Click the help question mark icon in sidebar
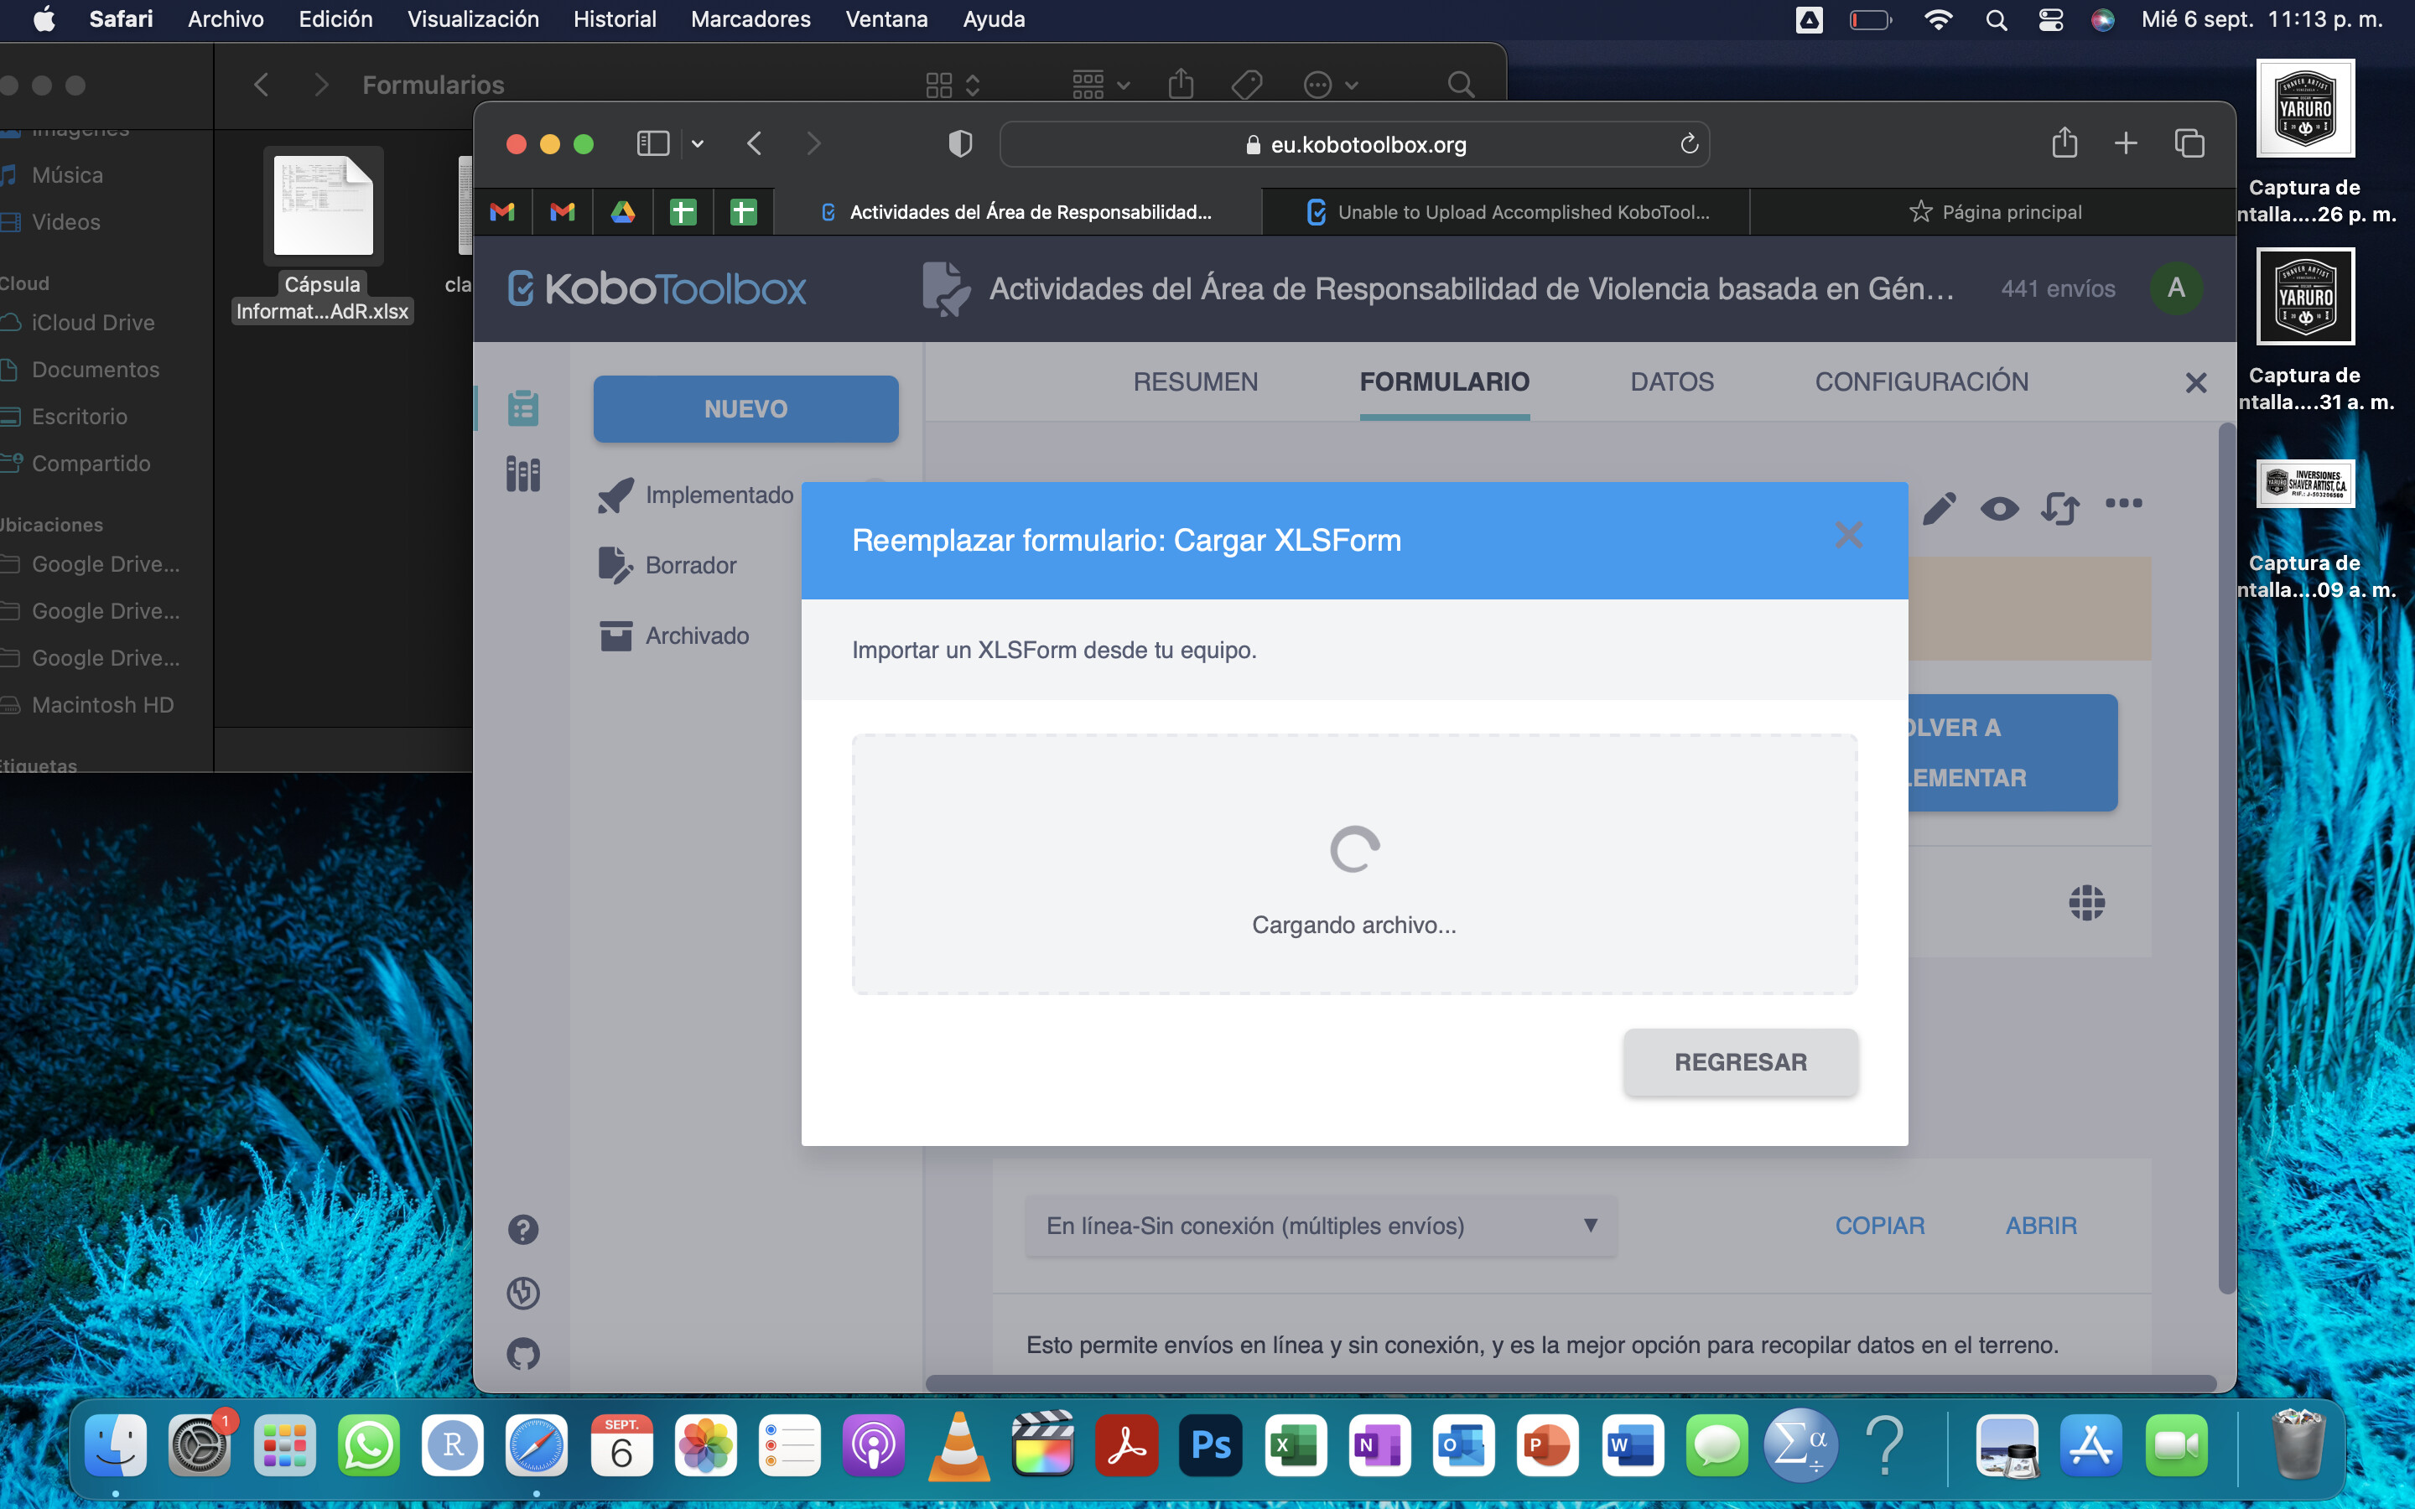 point(524,1230)
